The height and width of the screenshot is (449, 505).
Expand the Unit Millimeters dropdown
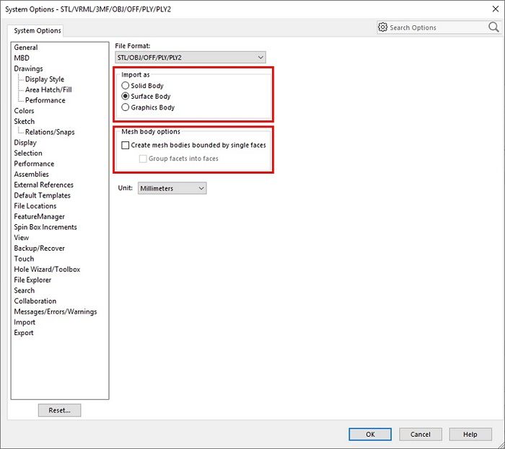pos(172,188)
